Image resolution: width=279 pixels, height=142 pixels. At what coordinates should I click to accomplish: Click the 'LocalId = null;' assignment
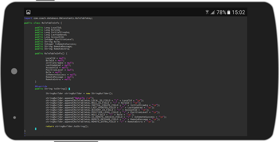pyautogui.click(x=55, y=58)
